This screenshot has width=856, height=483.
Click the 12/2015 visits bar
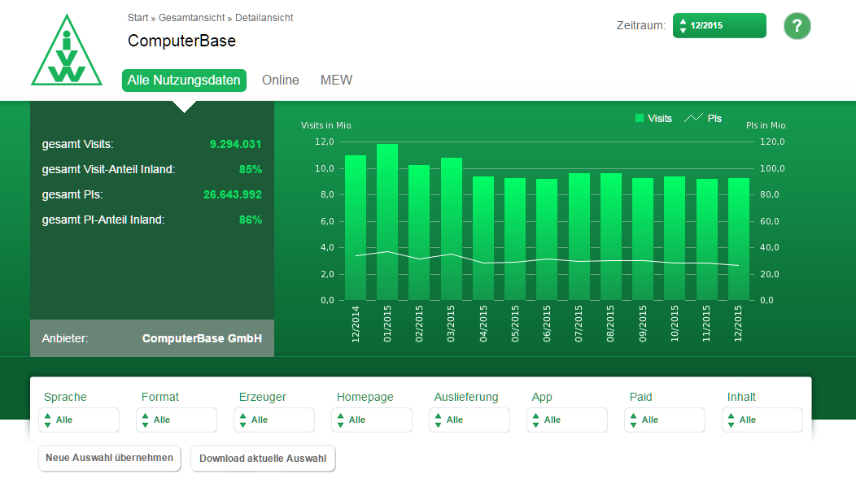pyautogui.click(x=739, y=239)
